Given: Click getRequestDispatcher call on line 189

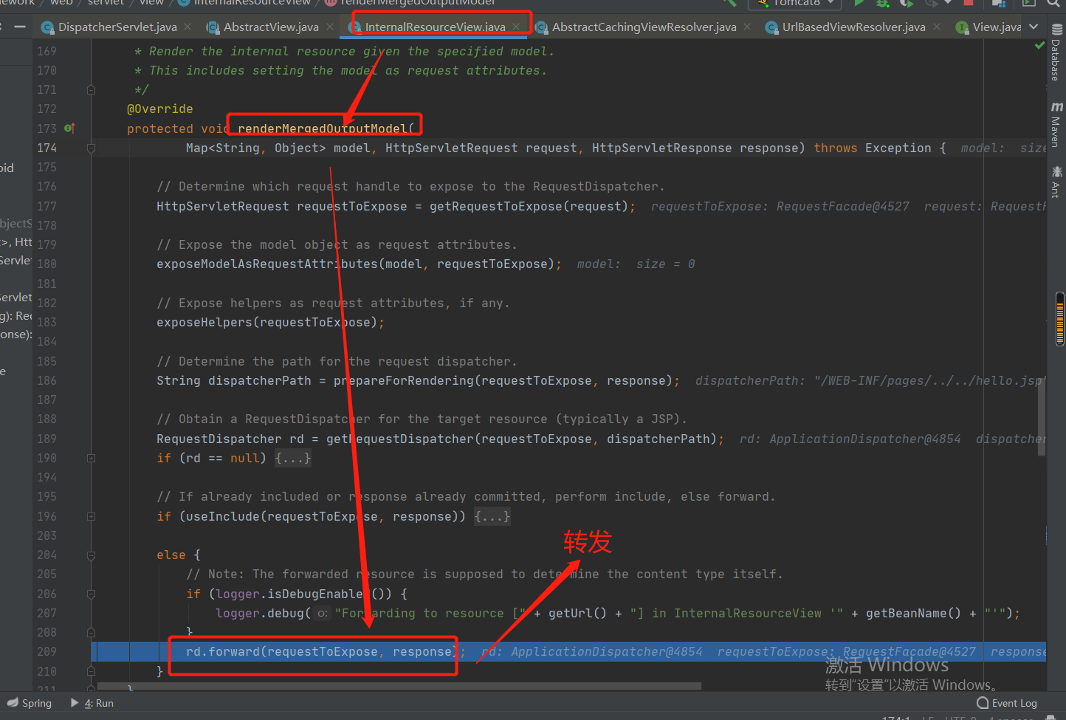Looking at the screenshot, I should tap(400, 439).
